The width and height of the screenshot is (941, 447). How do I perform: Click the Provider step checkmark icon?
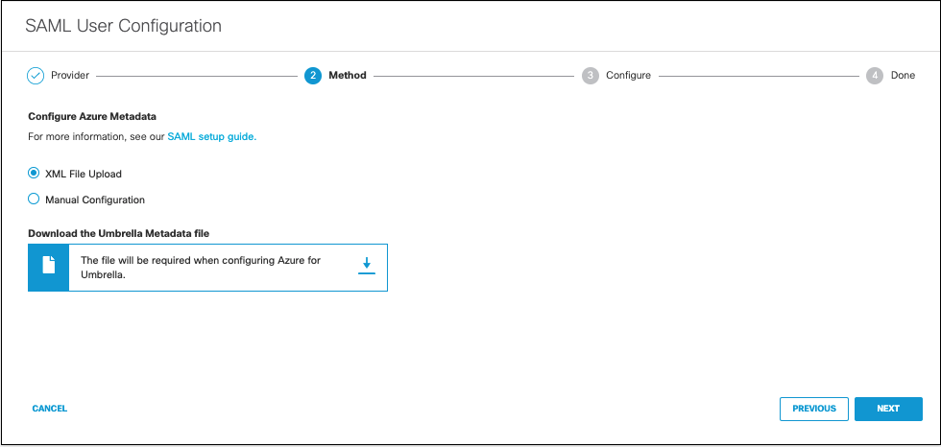(x=36, y=76)
